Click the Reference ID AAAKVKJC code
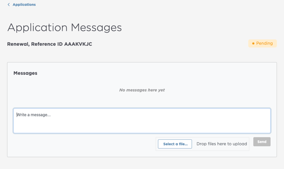The height and width of the screenshot is (169, 284). click(78, 44)
